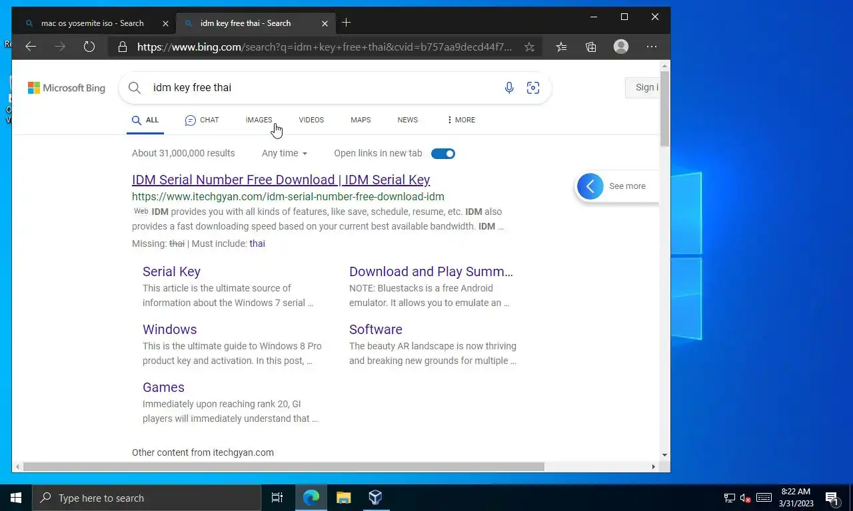Open the 'Software' sublink

376,329
